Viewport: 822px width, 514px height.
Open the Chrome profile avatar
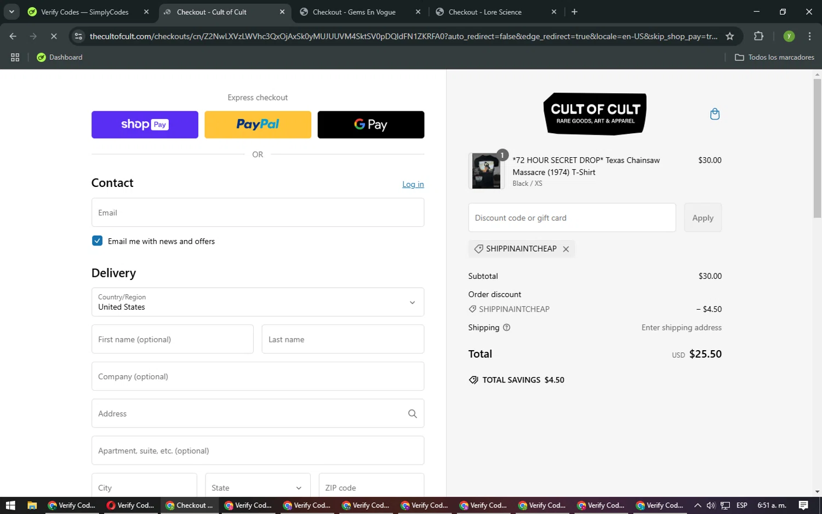[789, 36]
